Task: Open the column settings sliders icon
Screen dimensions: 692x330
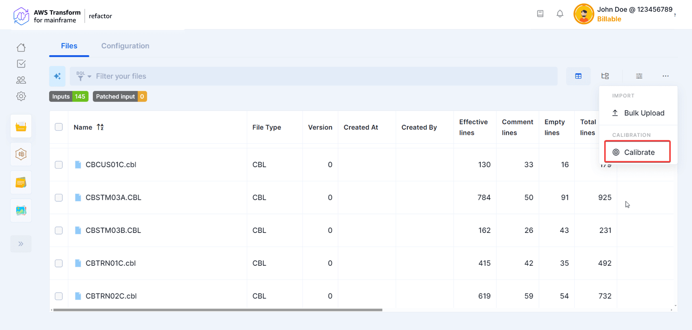Action: click(x=639, y=76)
